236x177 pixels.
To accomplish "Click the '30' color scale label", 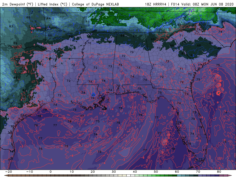I will (114, 172).
